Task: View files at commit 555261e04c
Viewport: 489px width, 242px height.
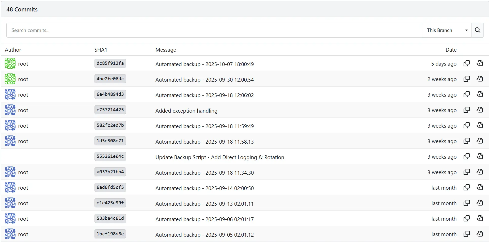Action: pyautogui.click(x=480, y=156)
